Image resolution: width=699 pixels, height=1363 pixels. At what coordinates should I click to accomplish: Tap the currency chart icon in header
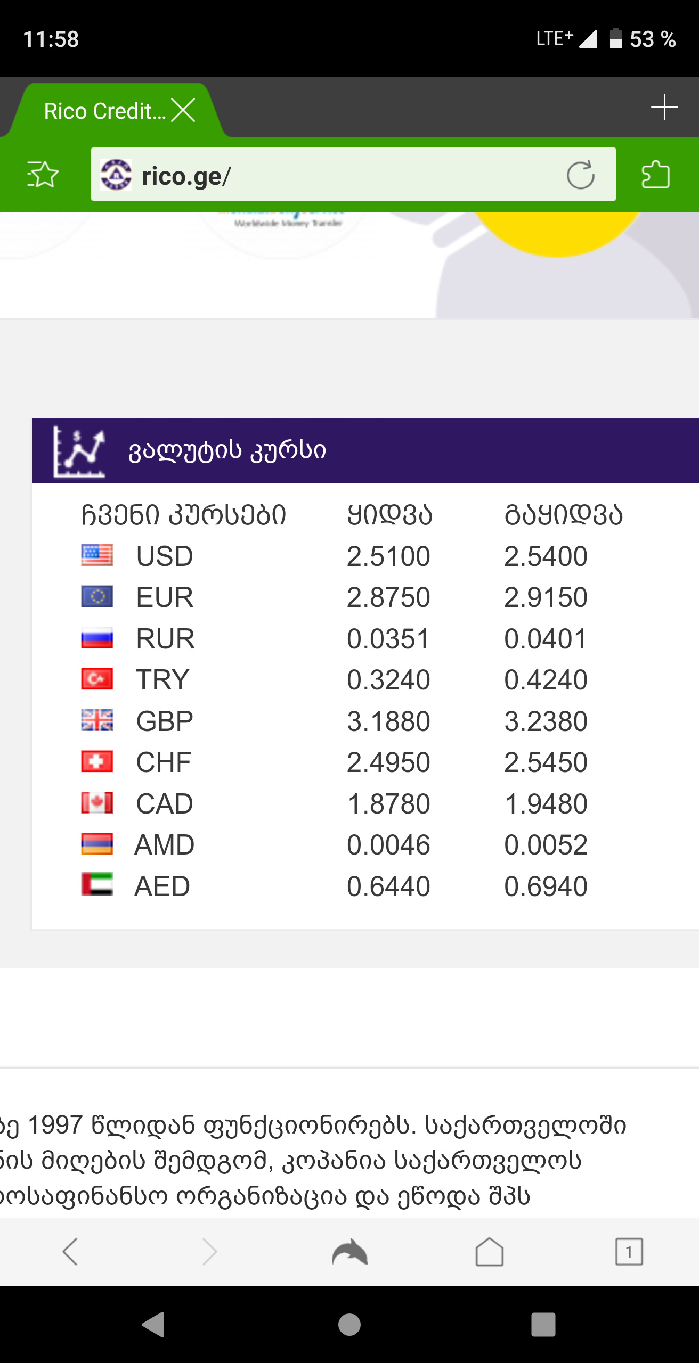79,451
